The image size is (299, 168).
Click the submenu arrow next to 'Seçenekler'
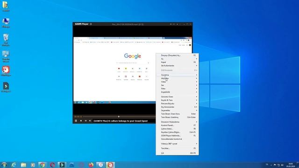click(x=197, y=111)
